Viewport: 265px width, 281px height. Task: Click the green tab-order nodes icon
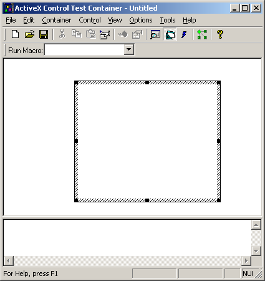(202, 34)
